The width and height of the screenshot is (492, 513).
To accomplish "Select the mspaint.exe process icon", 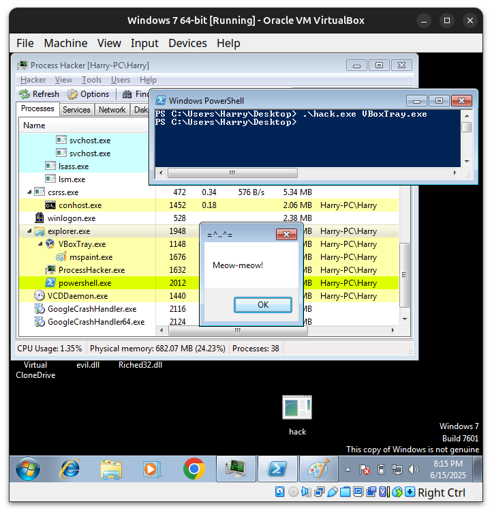I will (x=61, y=256).
